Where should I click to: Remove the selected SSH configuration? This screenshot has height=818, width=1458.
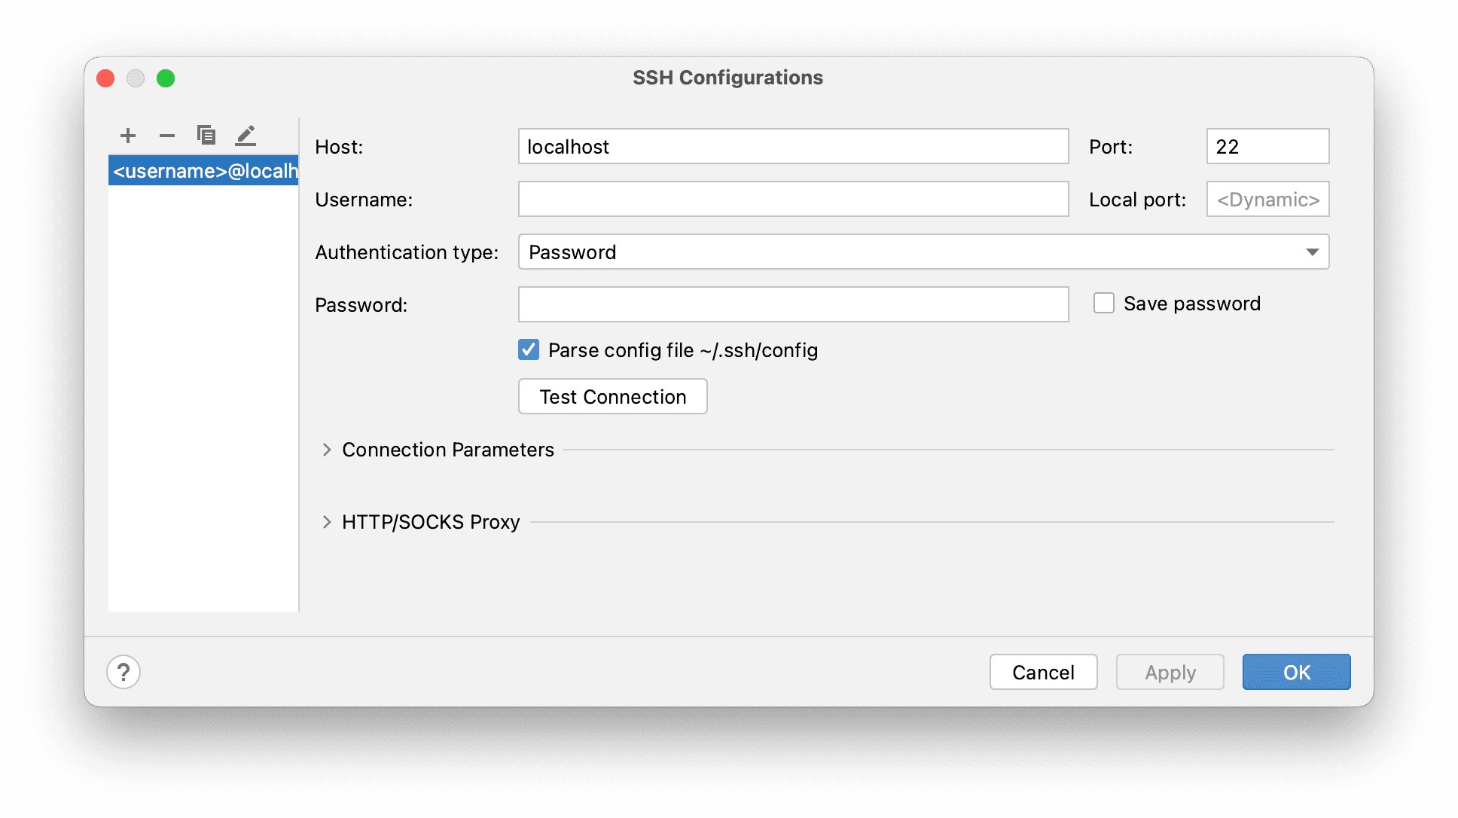point(167,136)
